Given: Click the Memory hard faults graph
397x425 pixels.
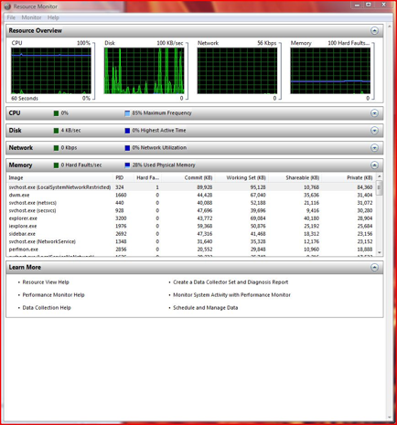Looking at the screenshot, I should coord(330,70).
